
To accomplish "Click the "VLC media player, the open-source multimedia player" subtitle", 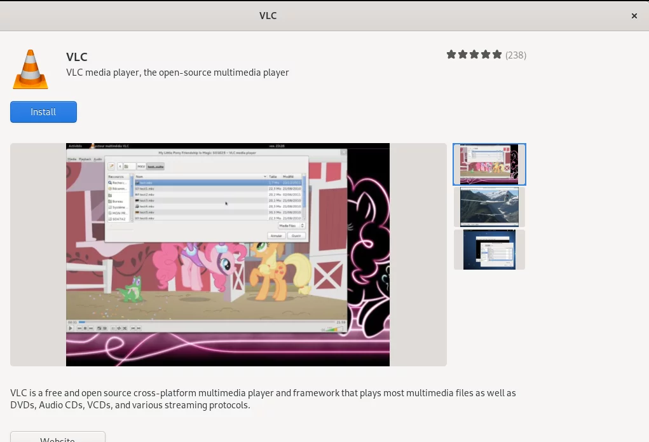I will click(x=177, y=73).
